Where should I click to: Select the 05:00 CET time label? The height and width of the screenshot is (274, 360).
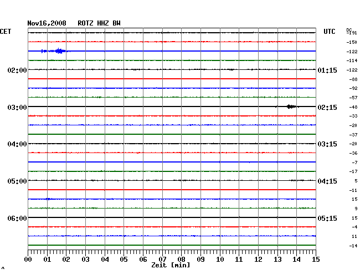click(17, 181)
